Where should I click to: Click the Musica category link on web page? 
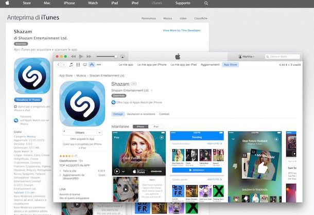coord(31,136)
